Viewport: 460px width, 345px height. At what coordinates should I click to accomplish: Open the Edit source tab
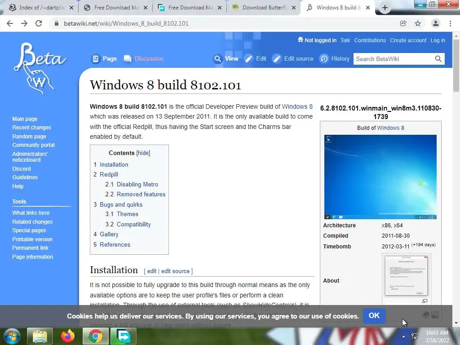coord(299,59)
